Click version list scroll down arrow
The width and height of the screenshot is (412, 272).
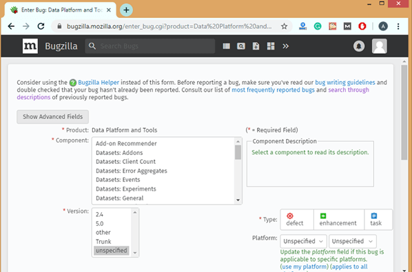(135, 253)
